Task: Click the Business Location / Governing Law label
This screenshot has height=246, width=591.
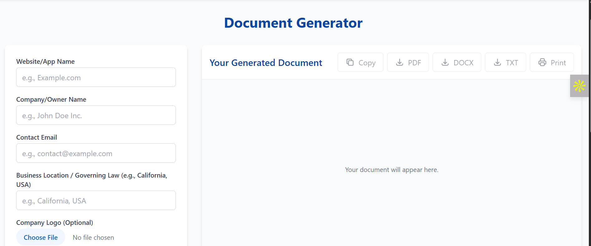Action: 92,180
